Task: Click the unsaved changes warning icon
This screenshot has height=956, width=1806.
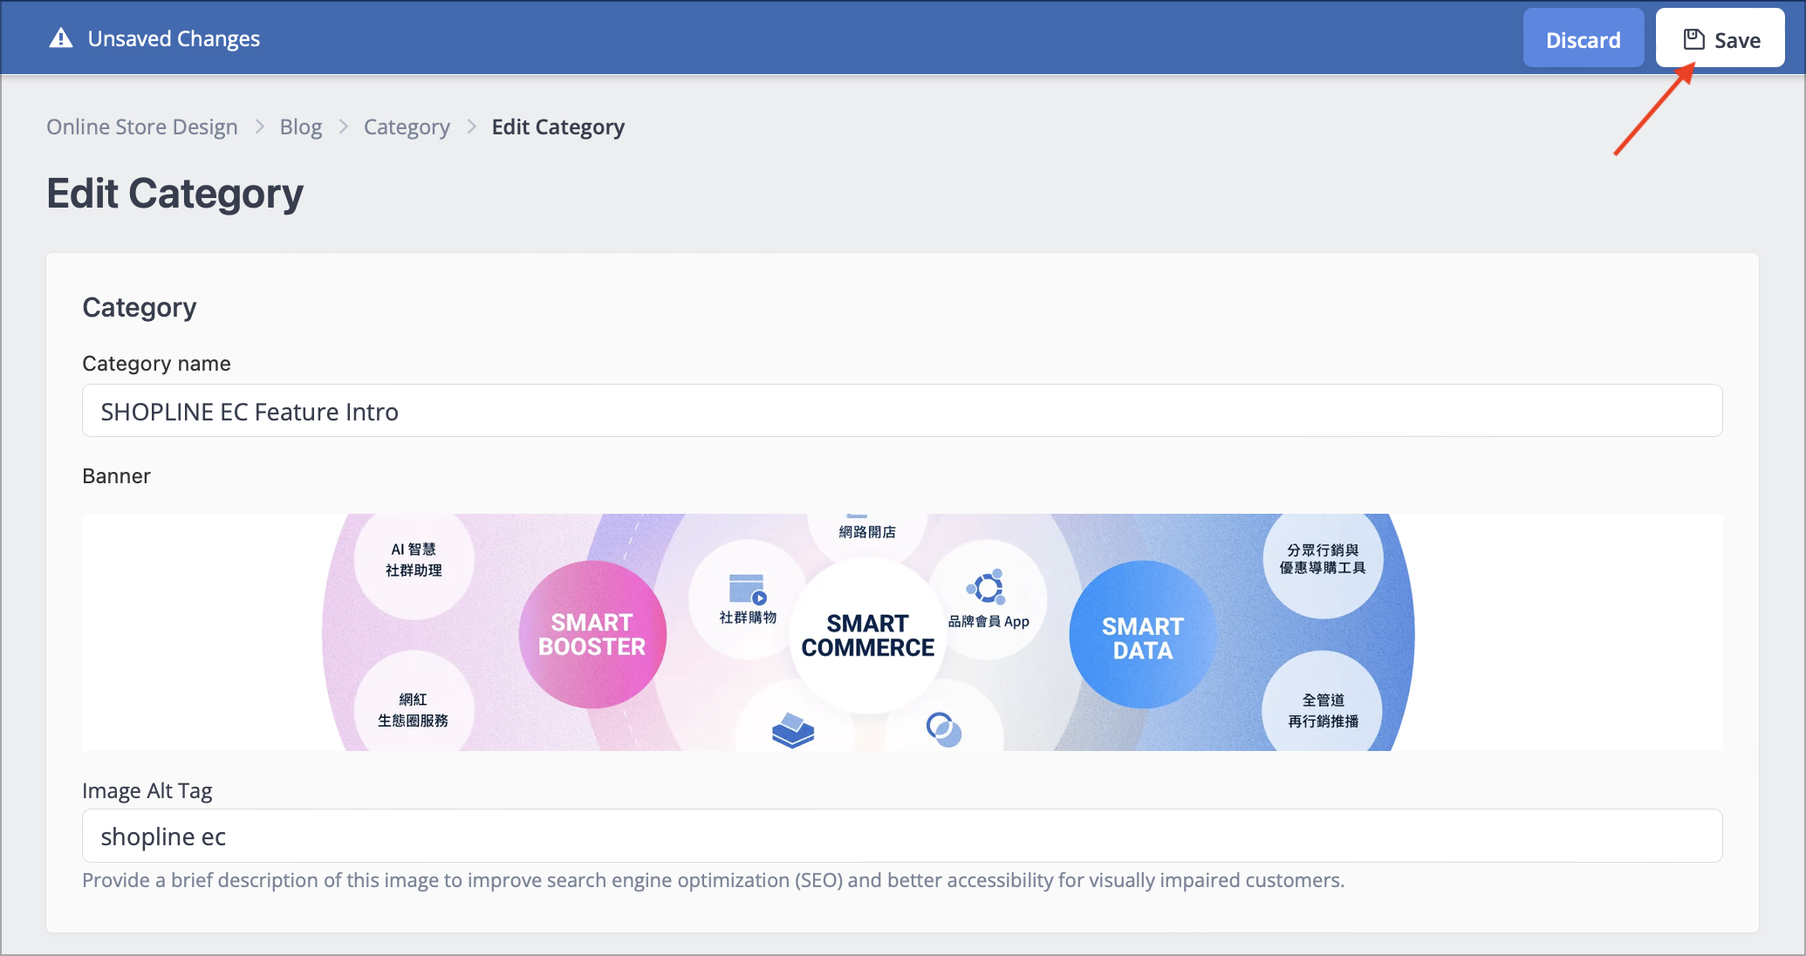Action: [61, 38]
